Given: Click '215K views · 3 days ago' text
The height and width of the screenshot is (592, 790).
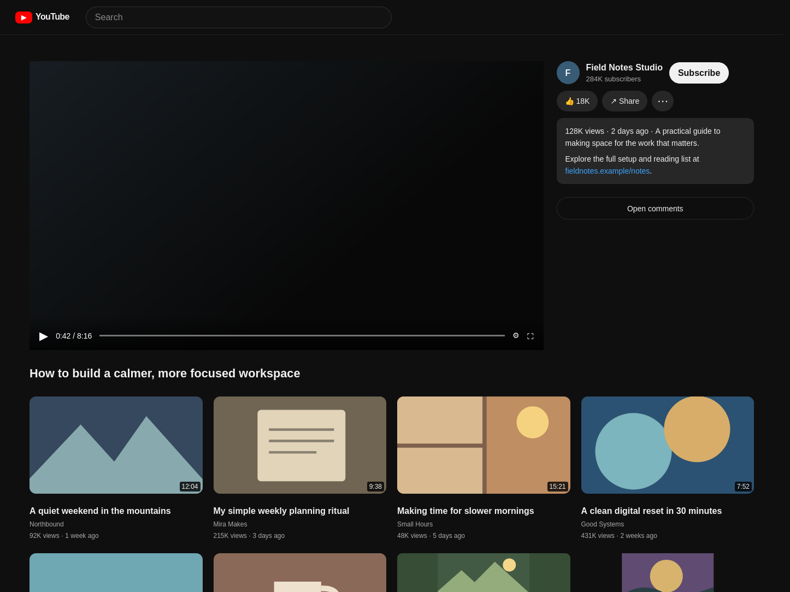Looking at the screenshot, I should pyautogui.click(x=249, y=536).
